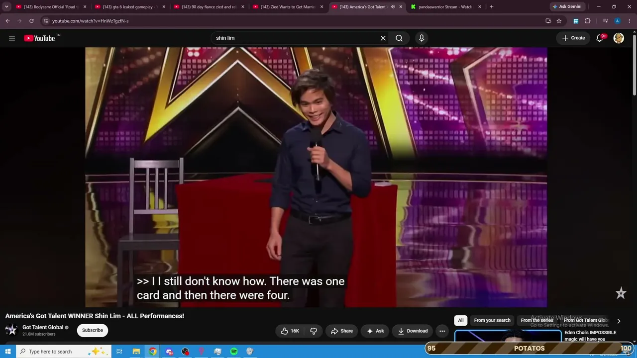Viewport: 637px width, 358px height.
Task: Mute the America's Got Talent tab audio
Action: pos(393,7)
